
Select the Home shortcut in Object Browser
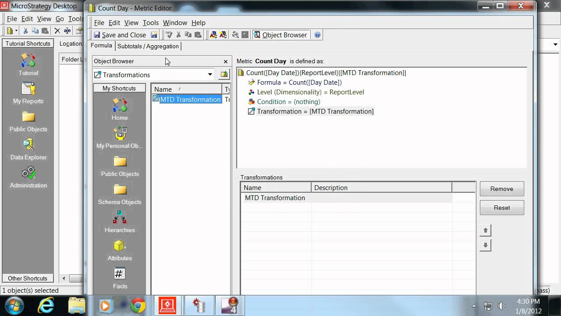(x=120, y=109)
